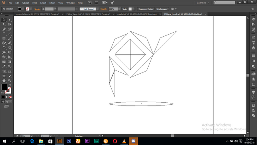Select the Selection tool arrow
Viewport: 257px width, 145px height.
click(4, 20)
